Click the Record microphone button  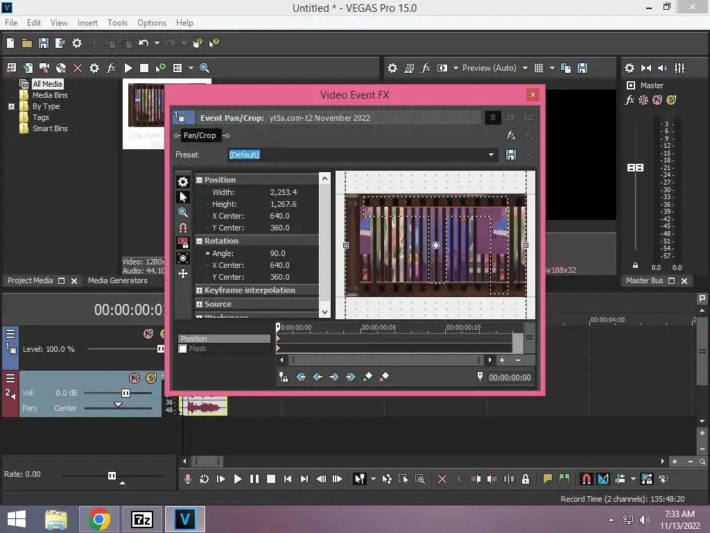pyautogui.click(x=187, y=479)
